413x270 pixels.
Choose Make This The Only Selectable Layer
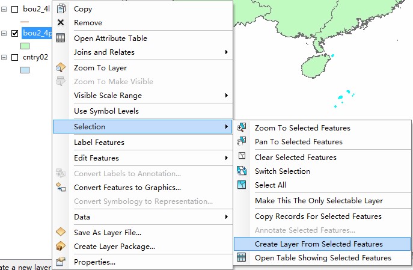[322, 200]
